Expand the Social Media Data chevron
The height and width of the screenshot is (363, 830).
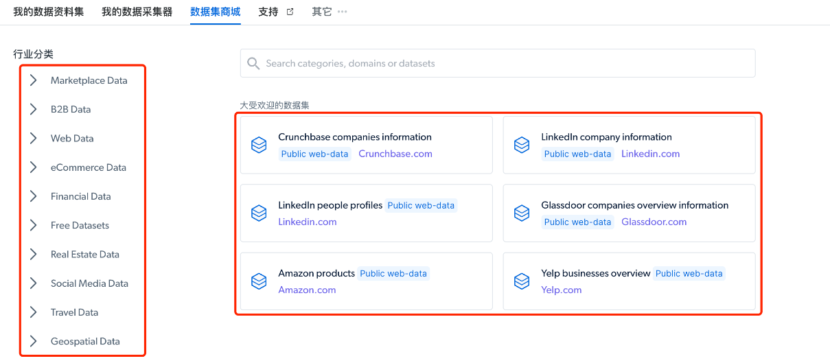point(33,283)
